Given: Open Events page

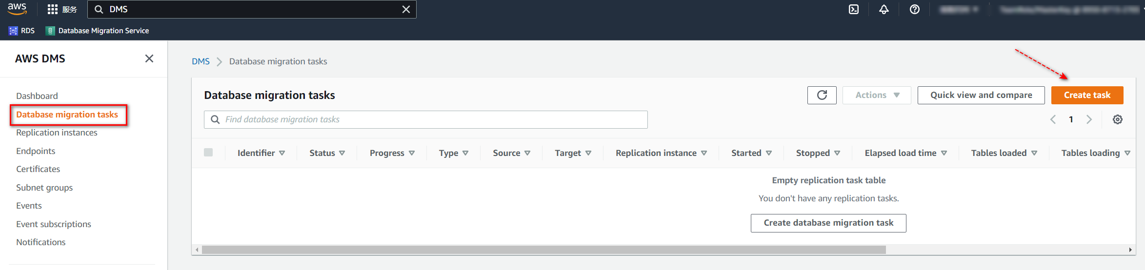Looking at the screenshot, I should point(29,206).
